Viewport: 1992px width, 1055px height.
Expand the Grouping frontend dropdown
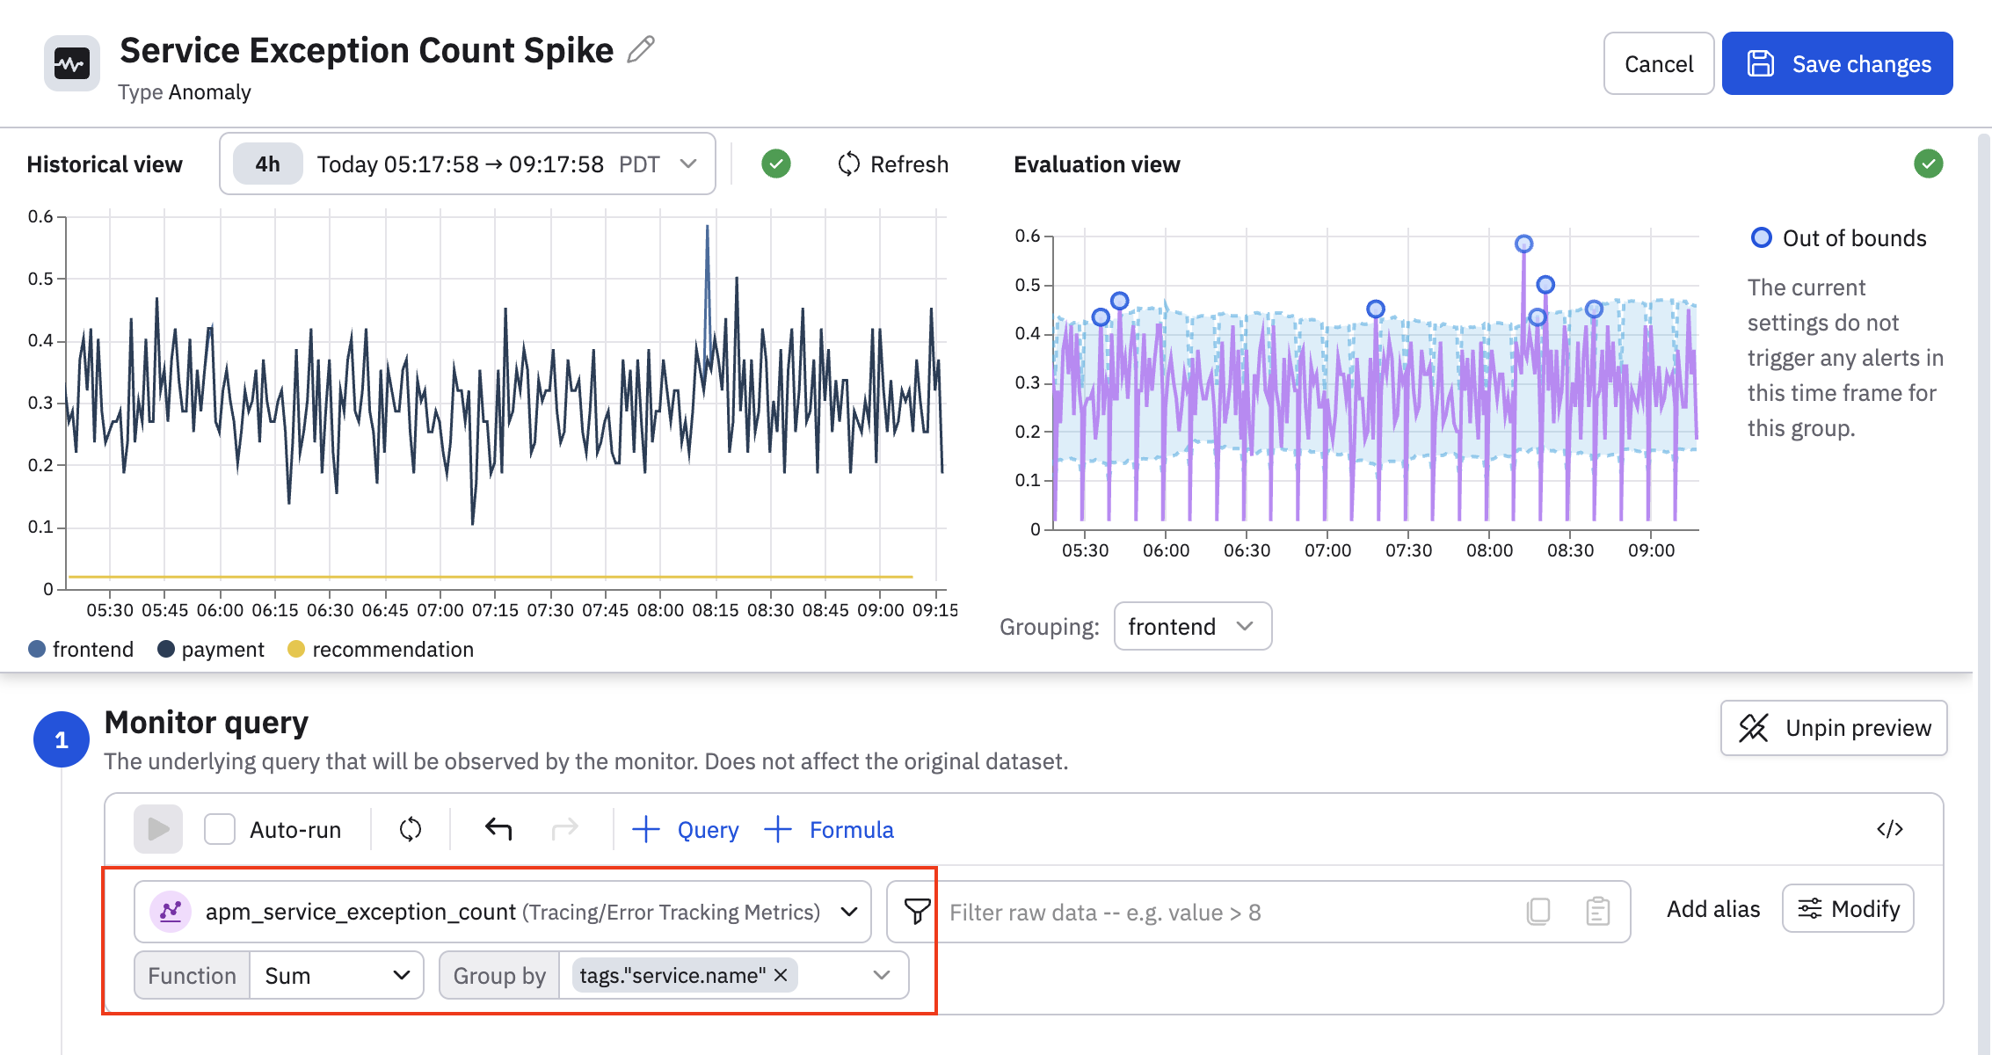(1191, 626)
